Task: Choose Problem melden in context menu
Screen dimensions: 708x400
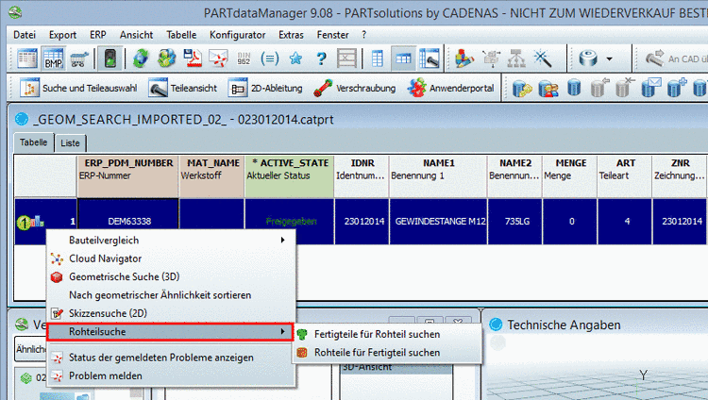Action: [171, 376]
